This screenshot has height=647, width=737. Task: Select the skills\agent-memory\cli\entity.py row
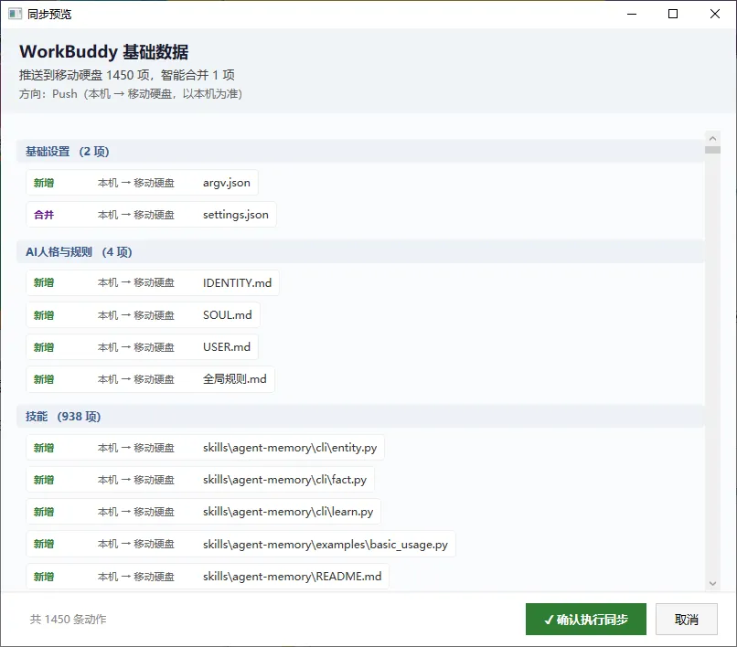(206, 448)
